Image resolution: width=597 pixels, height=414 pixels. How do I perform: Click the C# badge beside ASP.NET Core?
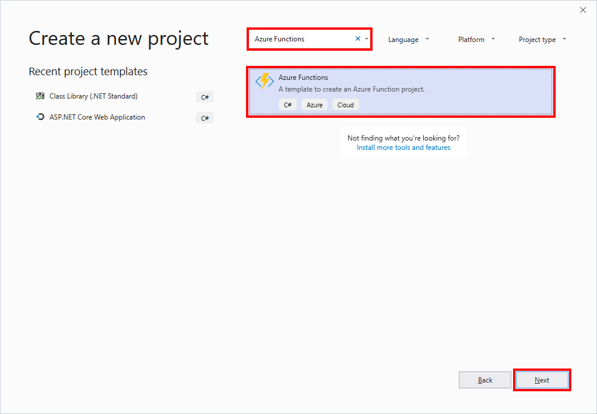coord(205,118)
